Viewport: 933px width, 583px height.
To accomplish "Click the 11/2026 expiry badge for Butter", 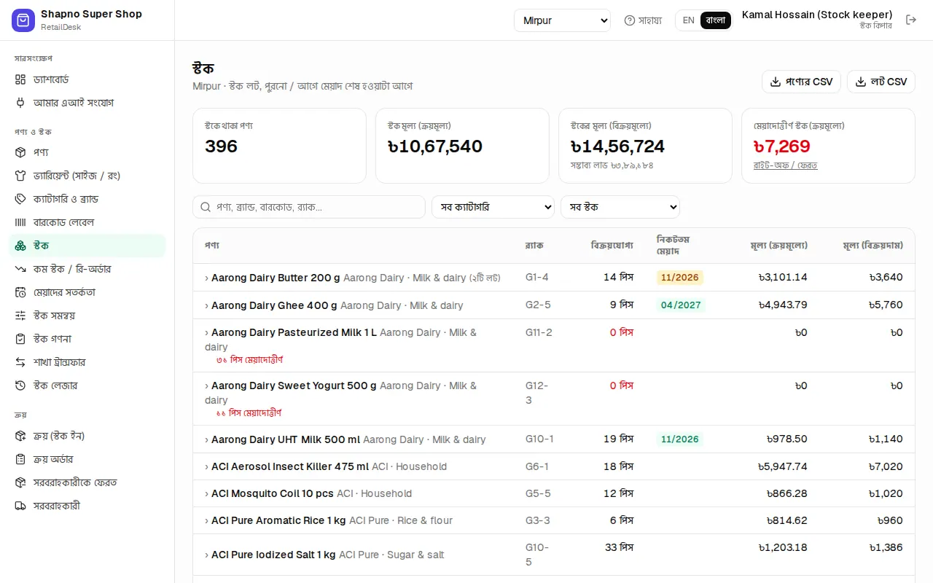I will 680,278.
